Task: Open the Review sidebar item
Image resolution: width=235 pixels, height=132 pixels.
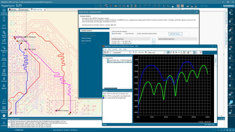Action: [4, 26]
